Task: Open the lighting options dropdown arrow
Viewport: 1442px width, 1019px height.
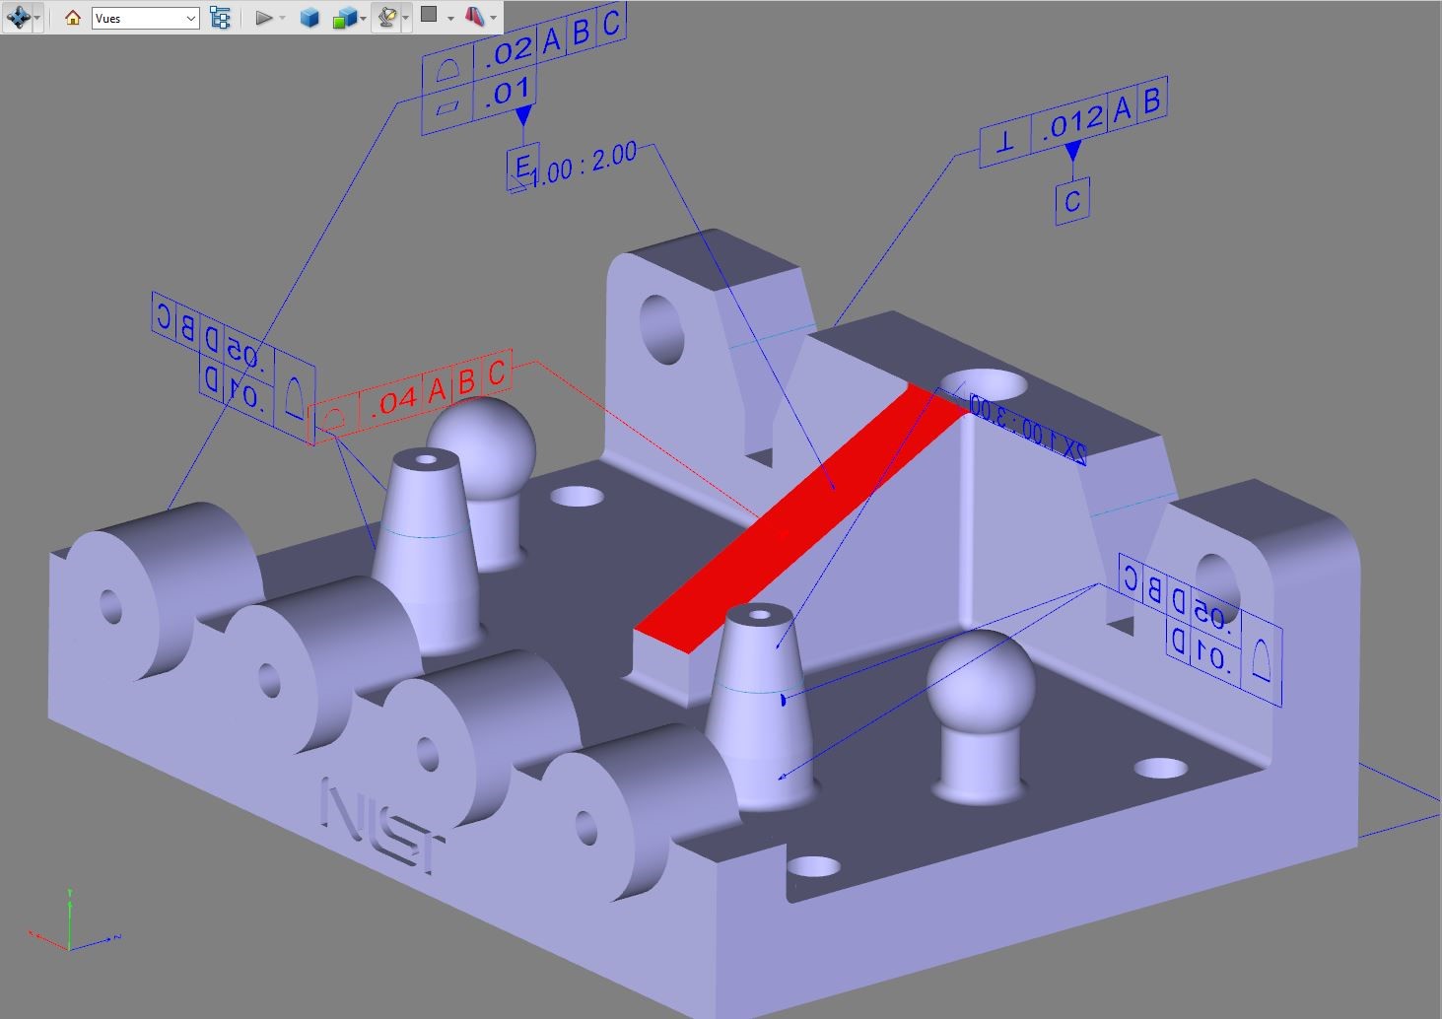Action: 406,17
